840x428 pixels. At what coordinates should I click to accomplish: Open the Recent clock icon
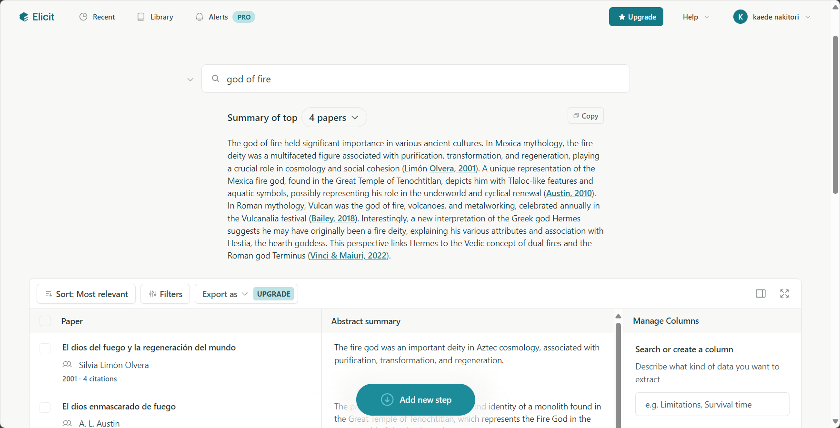coord(83,17)
